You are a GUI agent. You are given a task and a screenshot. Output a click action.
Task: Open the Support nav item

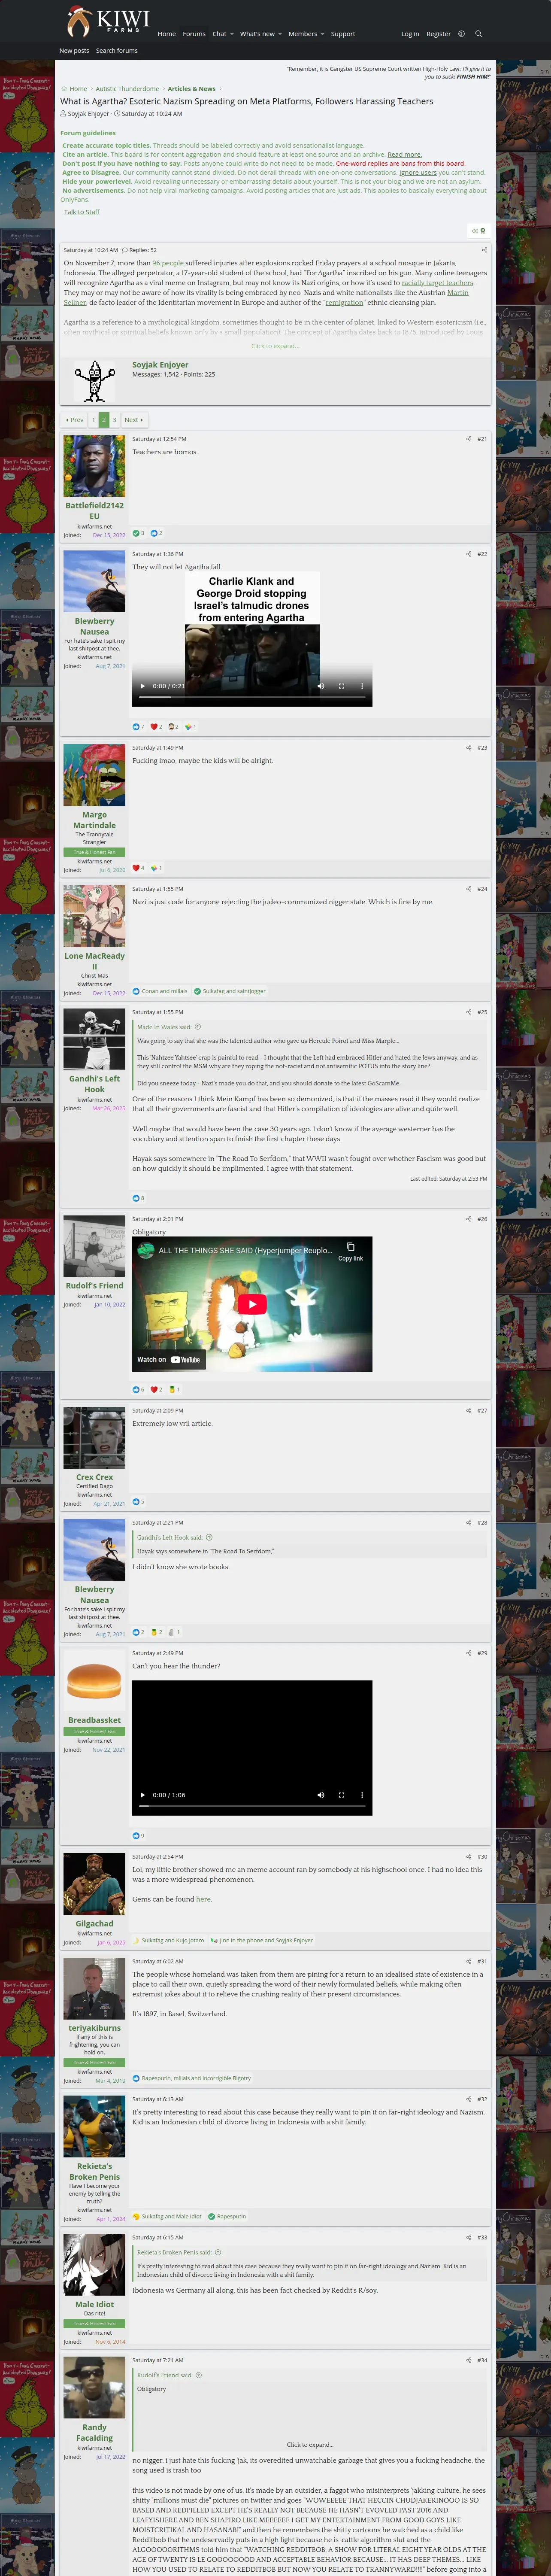pos(343,34)
